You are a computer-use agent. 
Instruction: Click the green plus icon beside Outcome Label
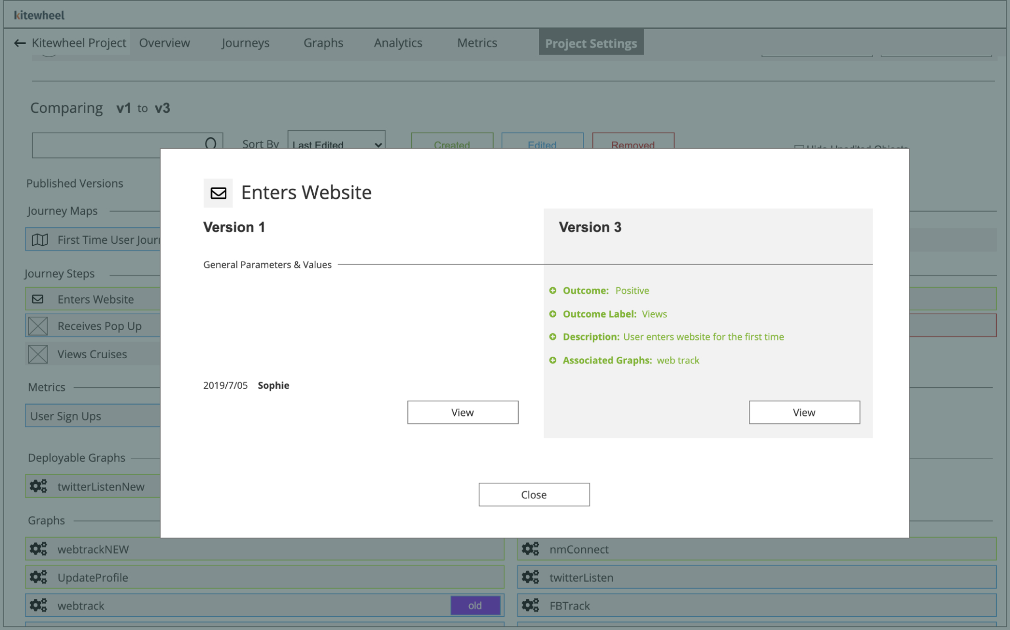pyautogui.click(x=553, y=314)
